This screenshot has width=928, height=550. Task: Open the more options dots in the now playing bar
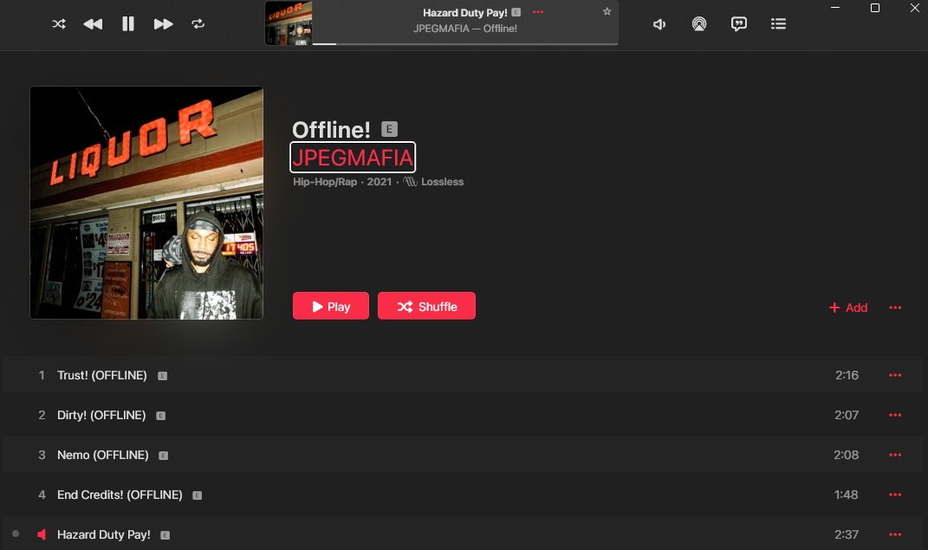pyautogui.click(x=538, y=12)
